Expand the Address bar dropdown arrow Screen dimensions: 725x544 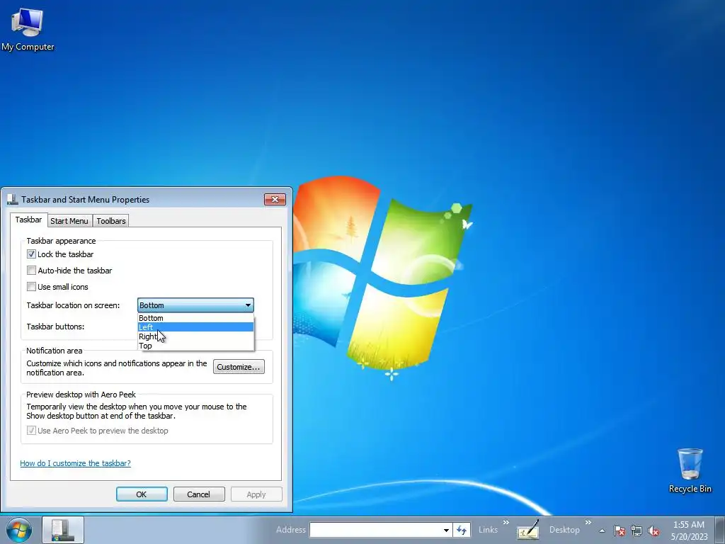point(446,530)
